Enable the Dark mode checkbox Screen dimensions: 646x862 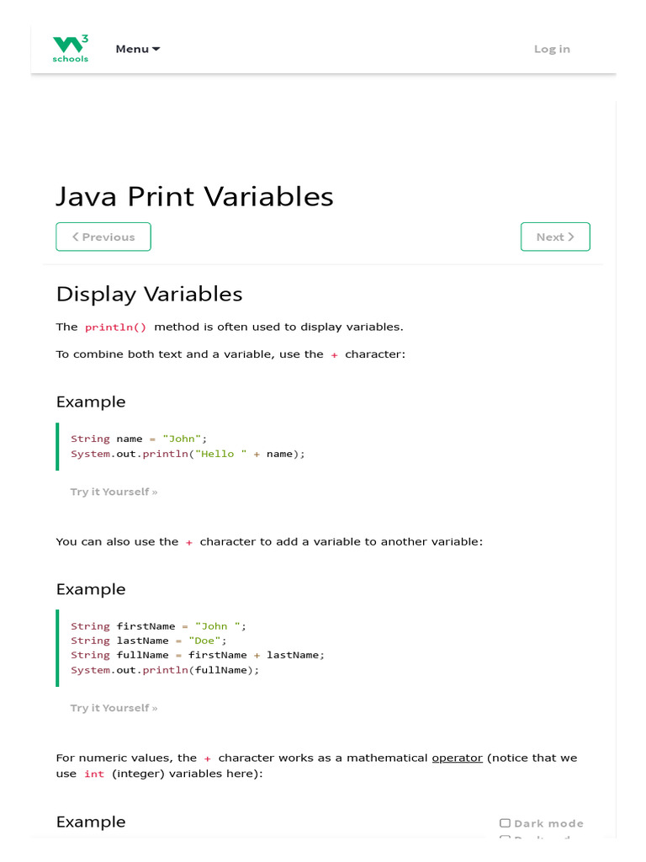505,823
